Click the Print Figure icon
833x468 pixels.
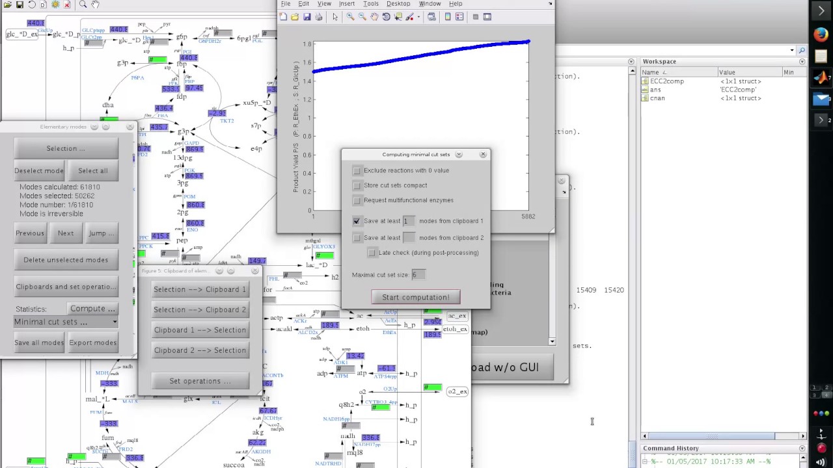pos(318,17)
